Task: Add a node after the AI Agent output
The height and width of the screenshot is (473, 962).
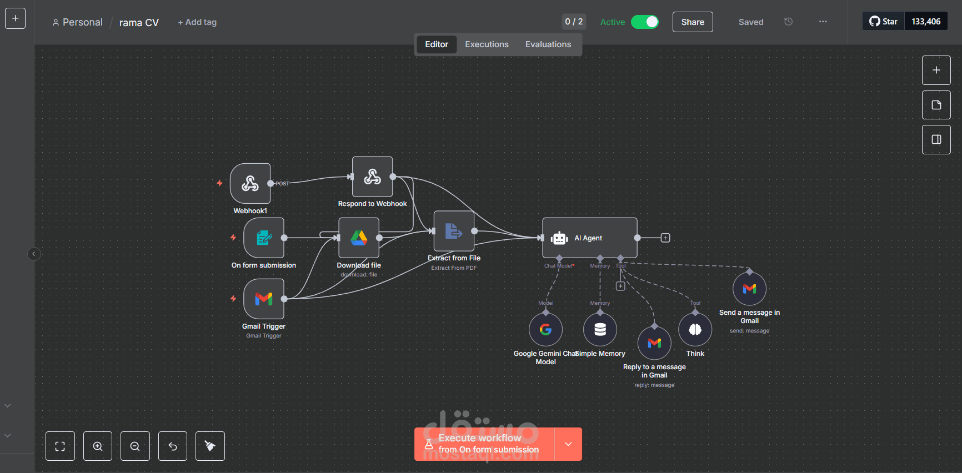Action: tap(665, 238)
